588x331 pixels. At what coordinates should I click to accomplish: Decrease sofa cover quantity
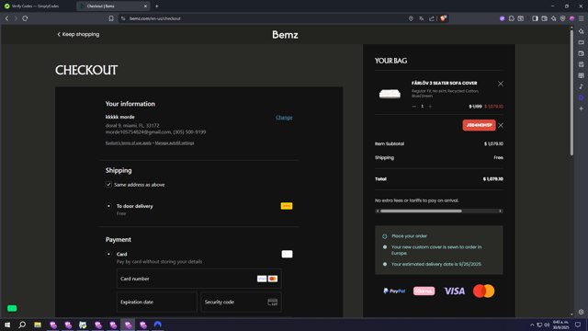pos(414,107)
